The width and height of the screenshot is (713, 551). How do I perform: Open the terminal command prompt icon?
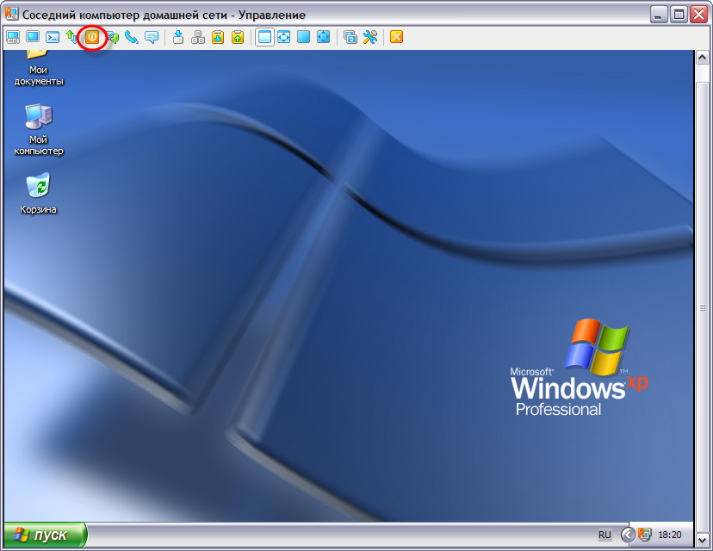[53, 37]
